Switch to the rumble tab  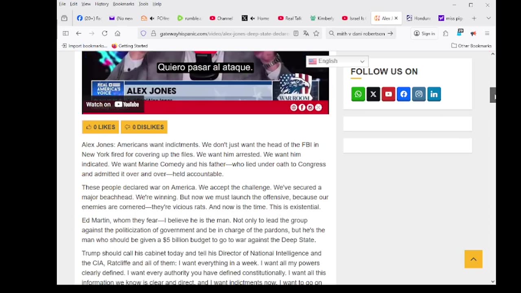pos(189,18)
